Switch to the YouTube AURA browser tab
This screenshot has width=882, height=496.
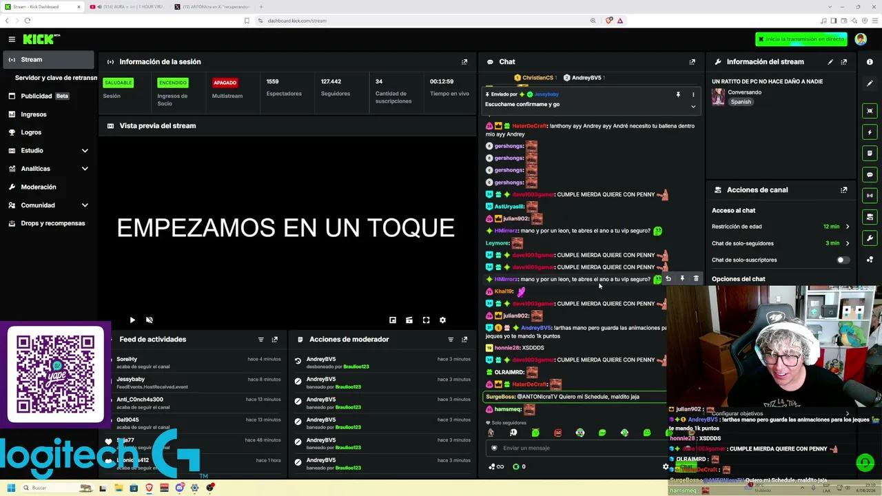click(130, 7)
